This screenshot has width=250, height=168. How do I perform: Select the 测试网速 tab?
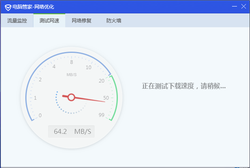[49, 20]
